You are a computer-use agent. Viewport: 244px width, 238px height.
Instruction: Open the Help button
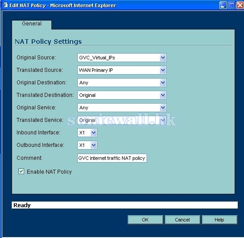tap(219, 220)
